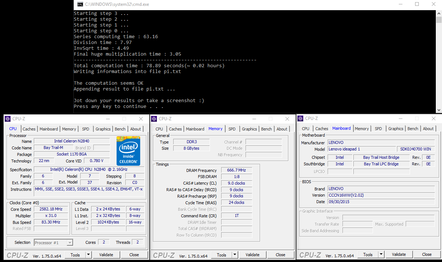Open About tab in right Mainboard window
This screenshot has height=262, width=442.
(428, 129)
